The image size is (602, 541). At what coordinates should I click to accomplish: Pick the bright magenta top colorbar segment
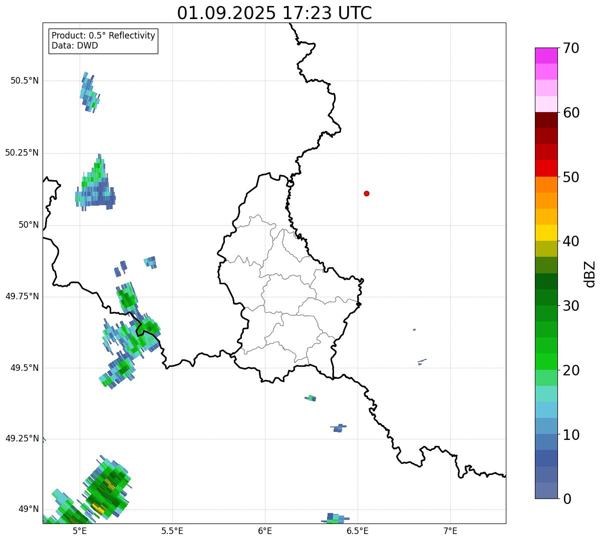[x=546, y=56]
